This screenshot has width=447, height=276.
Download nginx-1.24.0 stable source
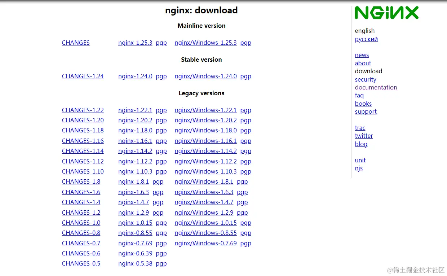(135, 76)
